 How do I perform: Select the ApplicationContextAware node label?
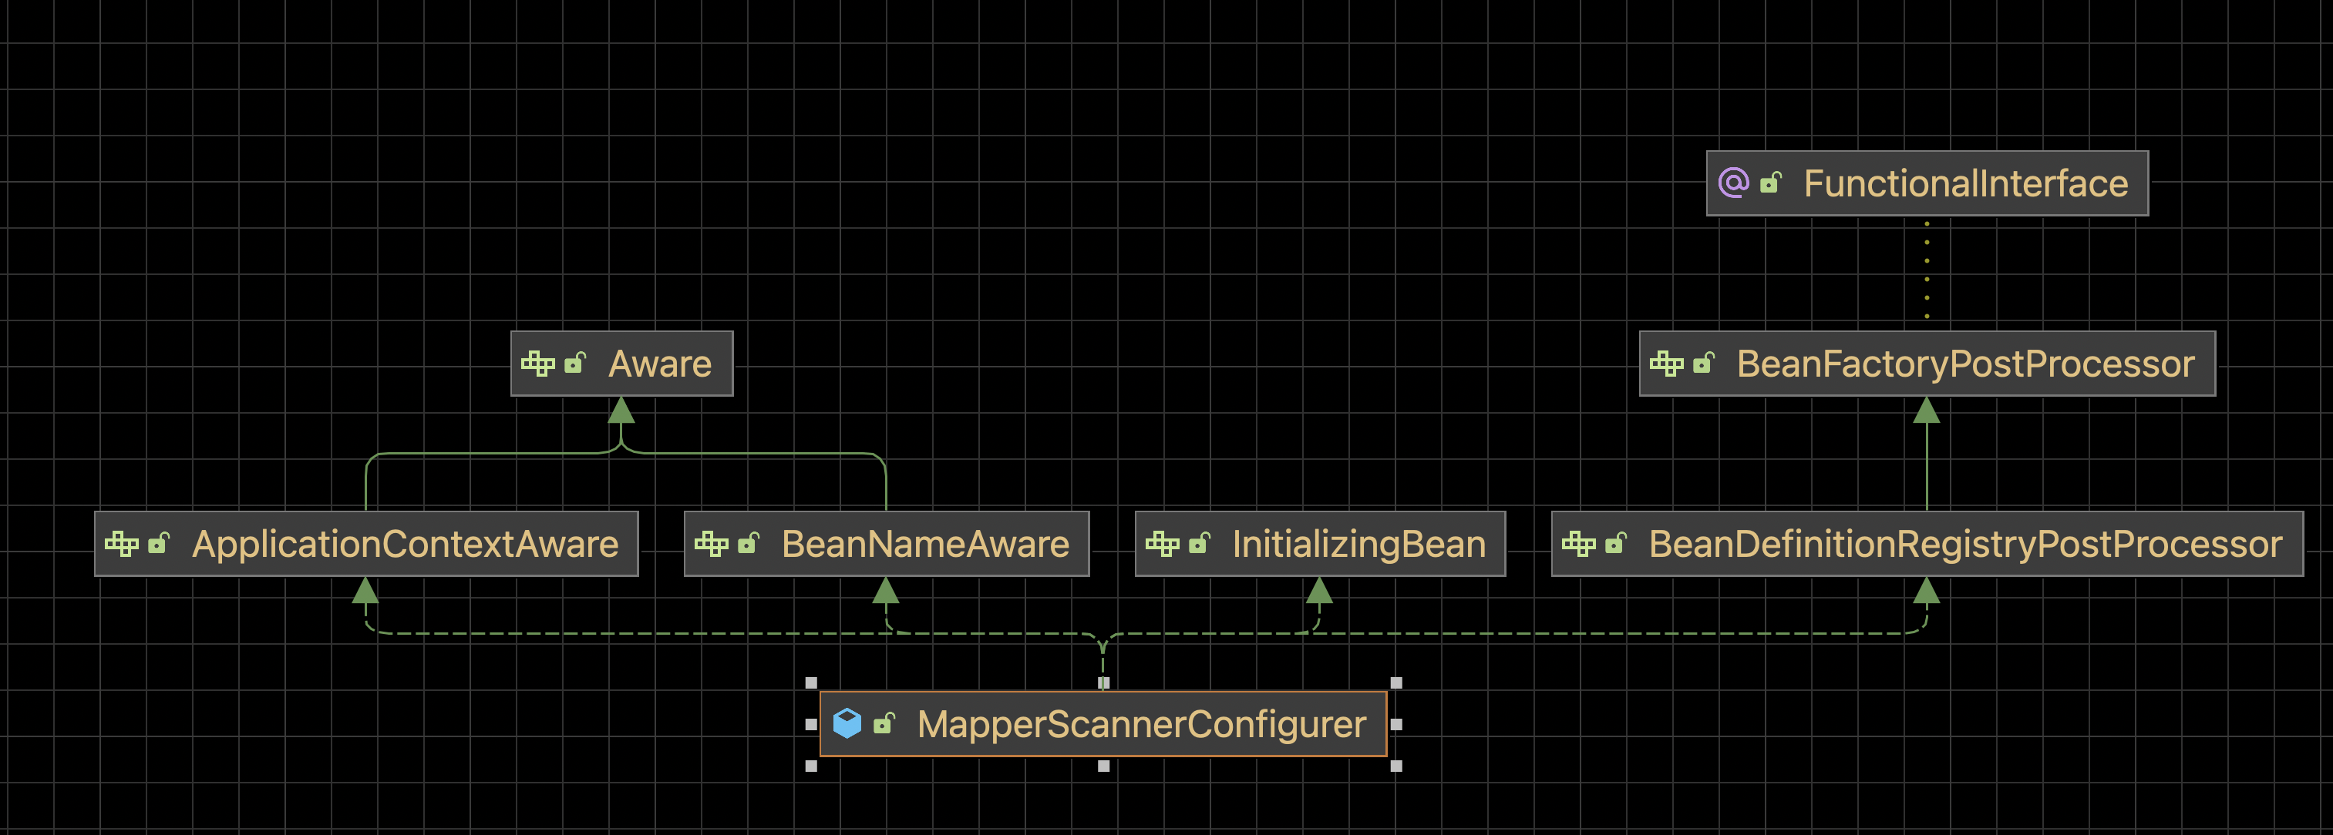[x=405, y=544]
